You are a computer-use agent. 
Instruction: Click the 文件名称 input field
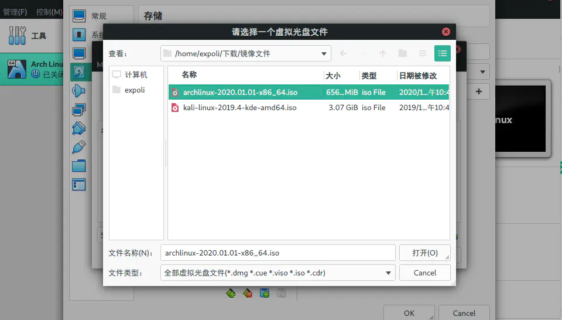click(277, 253)
